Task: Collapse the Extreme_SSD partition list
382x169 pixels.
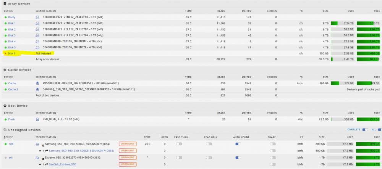Action: 44,159
